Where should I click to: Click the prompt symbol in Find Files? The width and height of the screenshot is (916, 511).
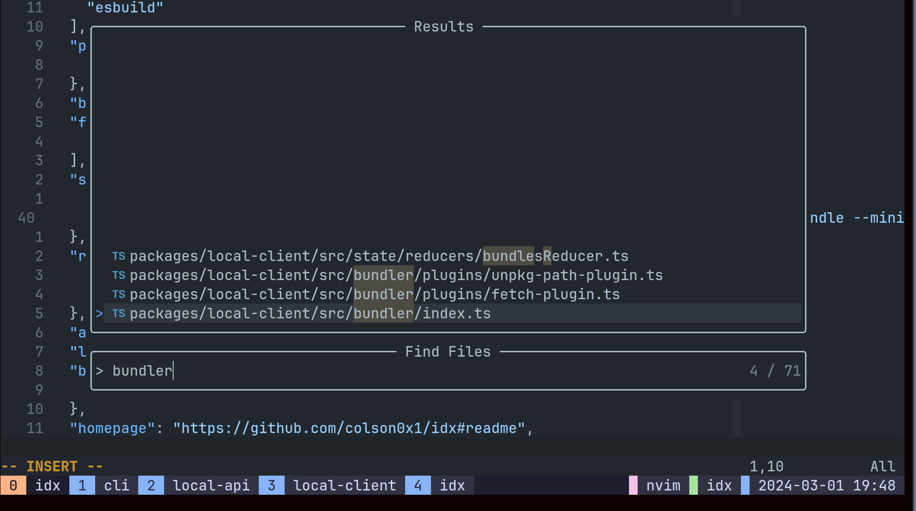(x=99, y=371)
